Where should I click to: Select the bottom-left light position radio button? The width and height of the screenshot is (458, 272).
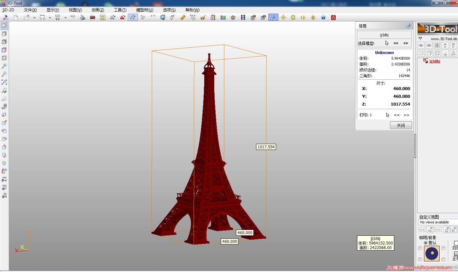click(420, 259)
